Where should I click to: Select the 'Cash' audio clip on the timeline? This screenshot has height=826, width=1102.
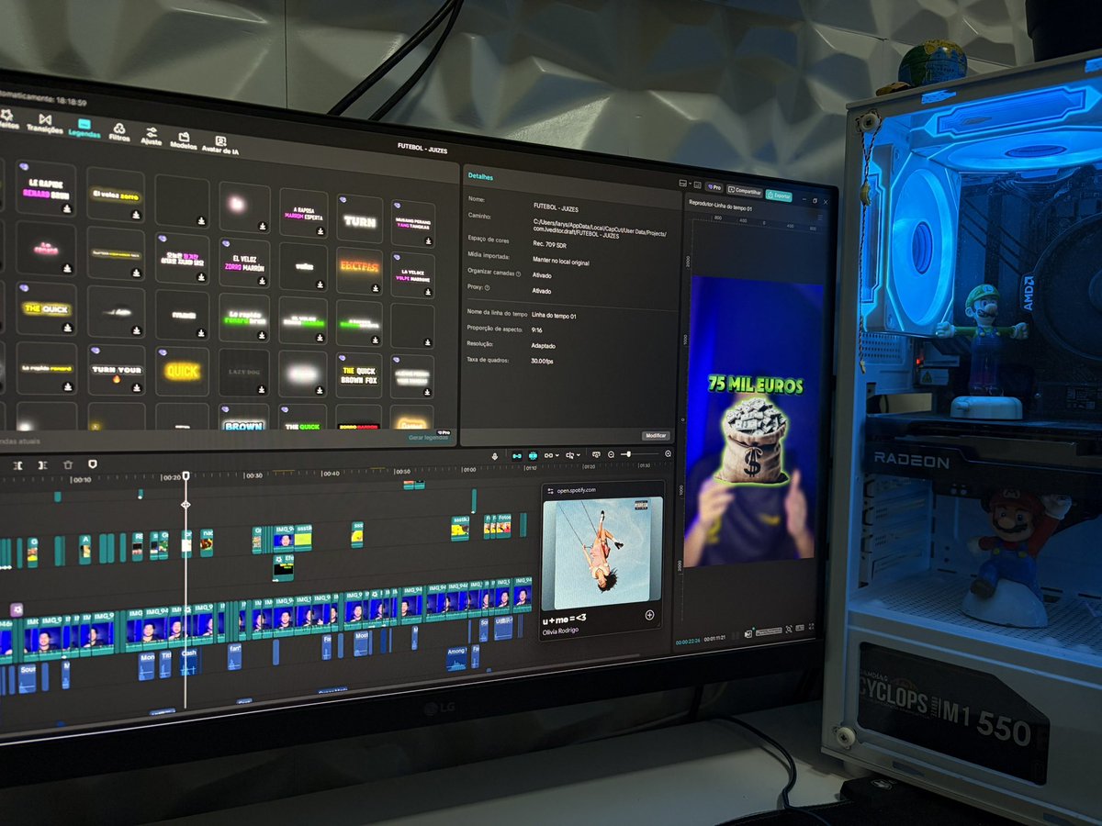coord(188,661)
